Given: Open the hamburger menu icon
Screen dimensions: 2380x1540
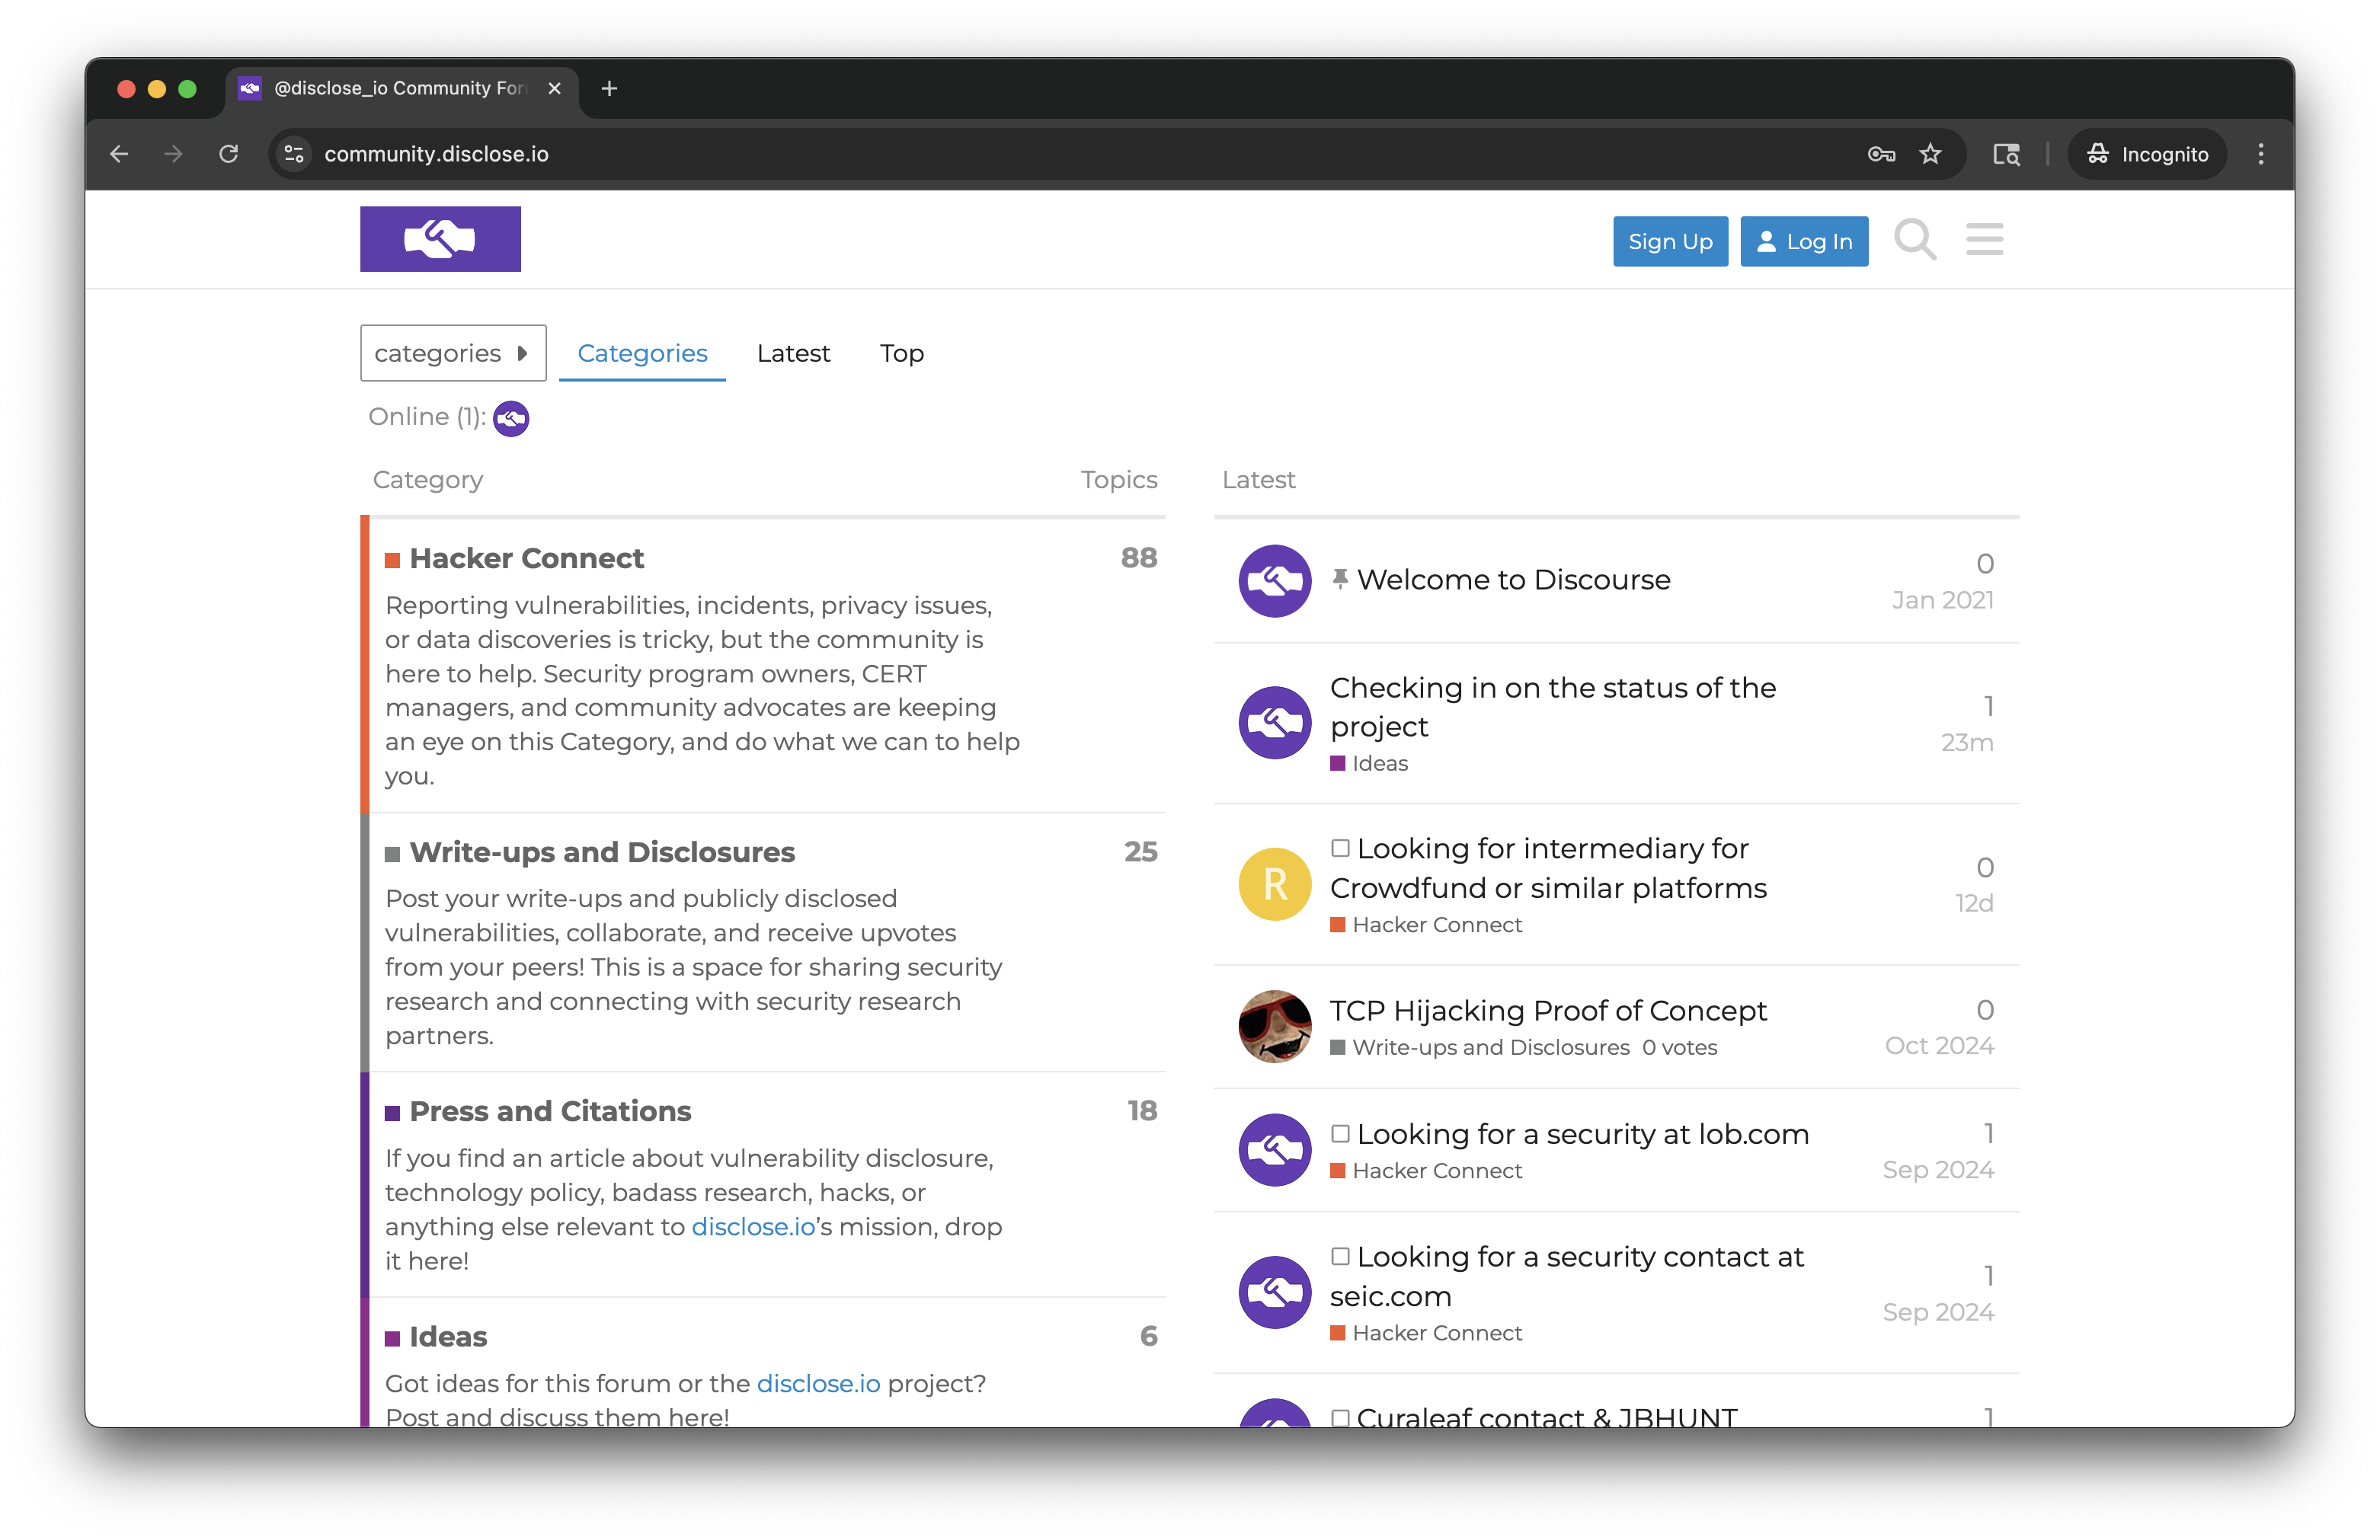Looking at the screenshot, I should tap(1984, 240).
